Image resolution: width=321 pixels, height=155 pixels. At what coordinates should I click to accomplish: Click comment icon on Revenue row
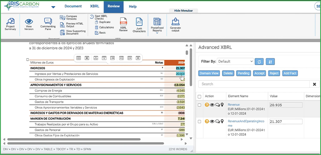tap(217, 105)
